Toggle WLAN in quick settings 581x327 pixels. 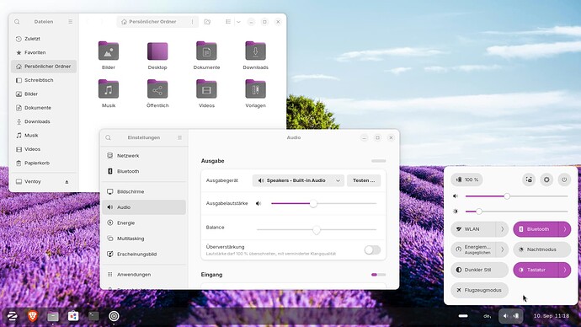(x=473, y=229)
